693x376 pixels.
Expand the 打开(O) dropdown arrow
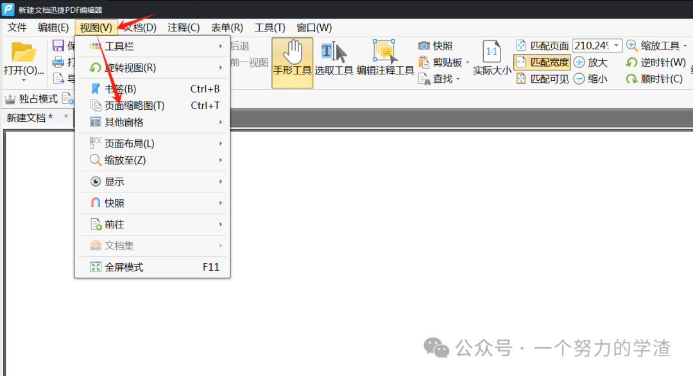(x=24, y=80)
